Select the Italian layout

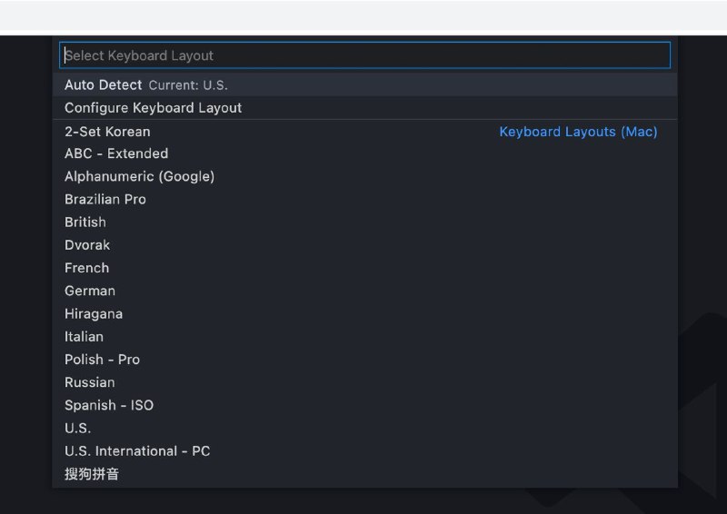[85, 337]
